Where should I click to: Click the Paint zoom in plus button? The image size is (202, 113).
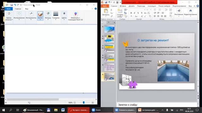tap(92, 103)
